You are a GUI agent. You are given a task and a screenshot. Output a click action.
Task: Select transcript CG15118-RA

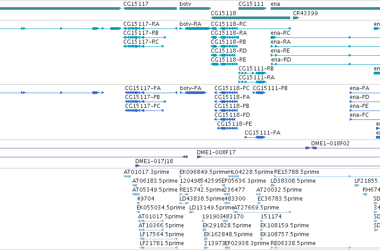tap(225, 37)
